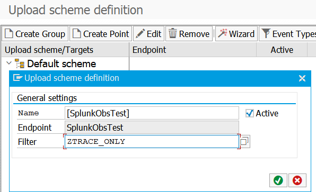Image resolution: width=316 pixels, height=192 pixels.
Task: Click the Remove trash can icon
Action: point(172,33)
